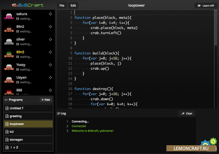Click the crosshair icon for silver crab
Screen dimensions: 219x154
[50, 39]
